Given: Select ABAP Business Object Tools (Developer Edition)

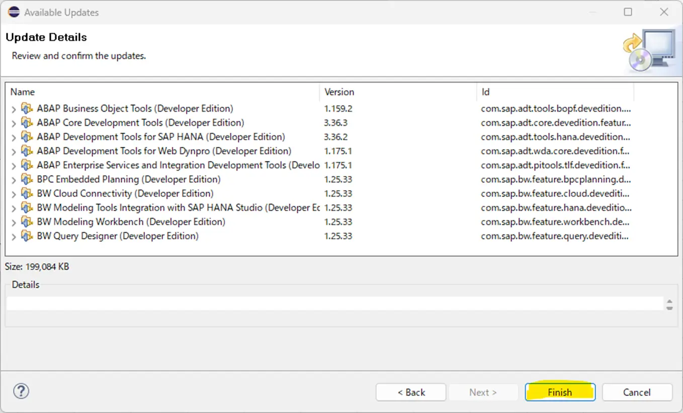Looking at the screenshot, I should pyautogui.click(x=135, y=108).
